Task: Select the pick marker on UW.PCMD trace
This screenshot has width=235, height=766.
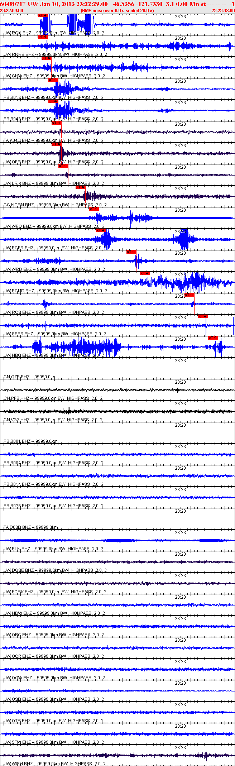Action: click(145, 273)
